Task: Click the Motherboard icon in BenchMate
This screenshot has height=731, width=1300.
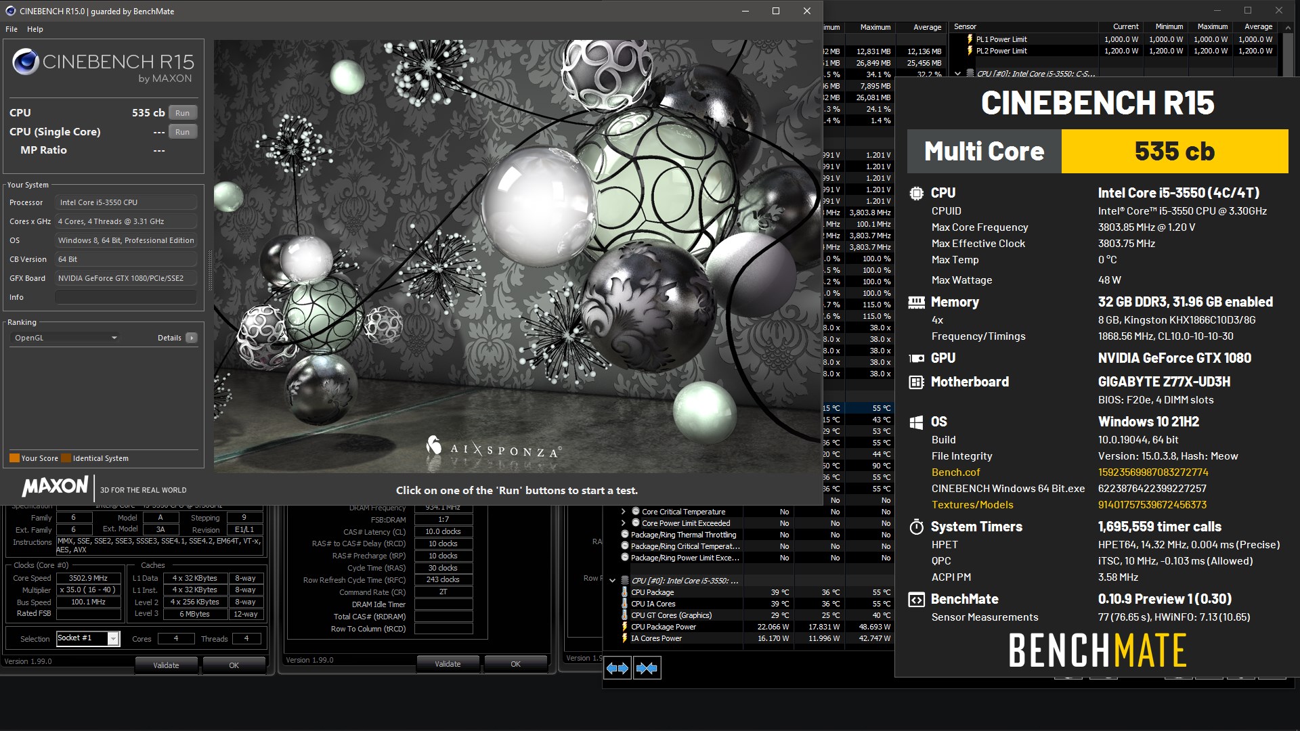Action: pos(916,382)
